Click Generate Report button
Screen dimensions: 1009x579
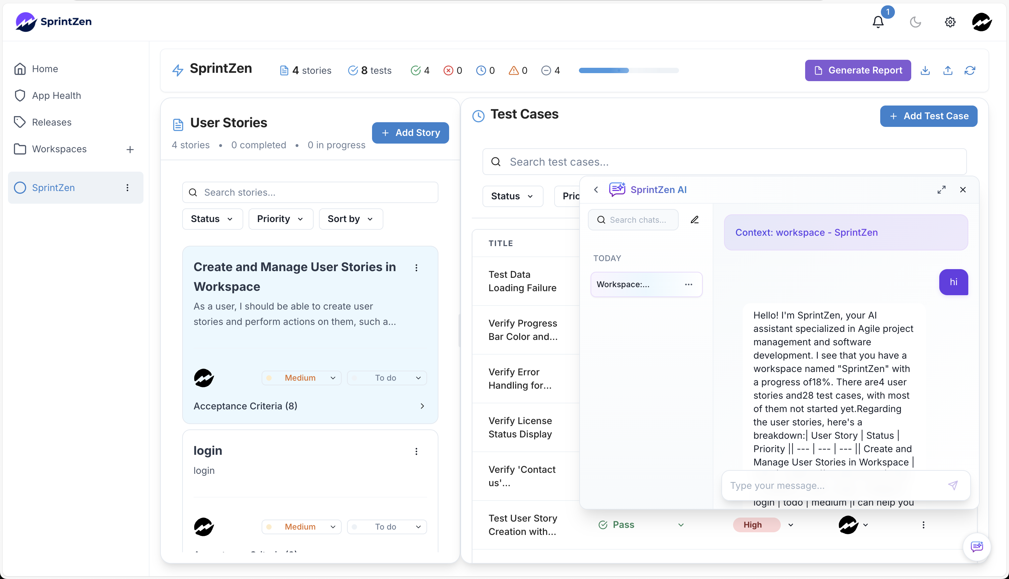(858, 70)
